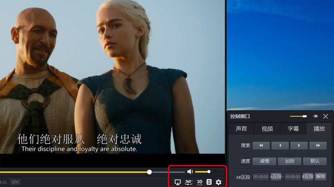Click the fast forward double-arrow button
The height and width of the screenshot is (187, 334).
[318, 145]
